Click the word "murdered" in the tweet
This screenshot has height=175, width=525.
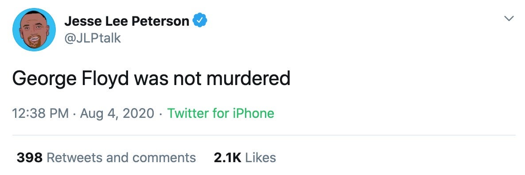point(248,78)
